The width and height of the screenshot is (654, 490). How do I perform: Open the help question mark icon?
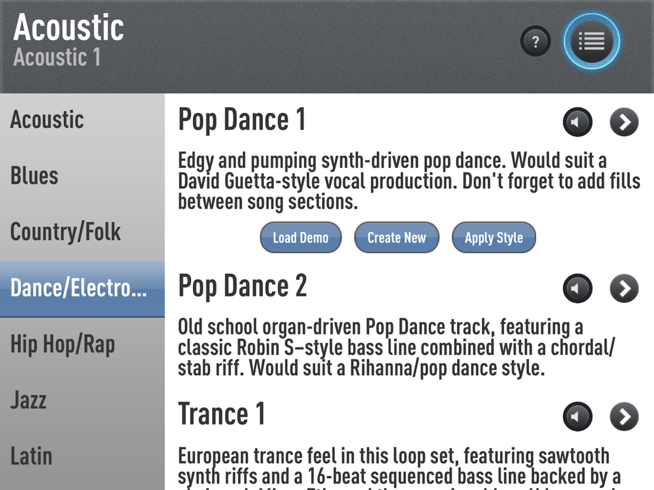(x=536, y=41)
